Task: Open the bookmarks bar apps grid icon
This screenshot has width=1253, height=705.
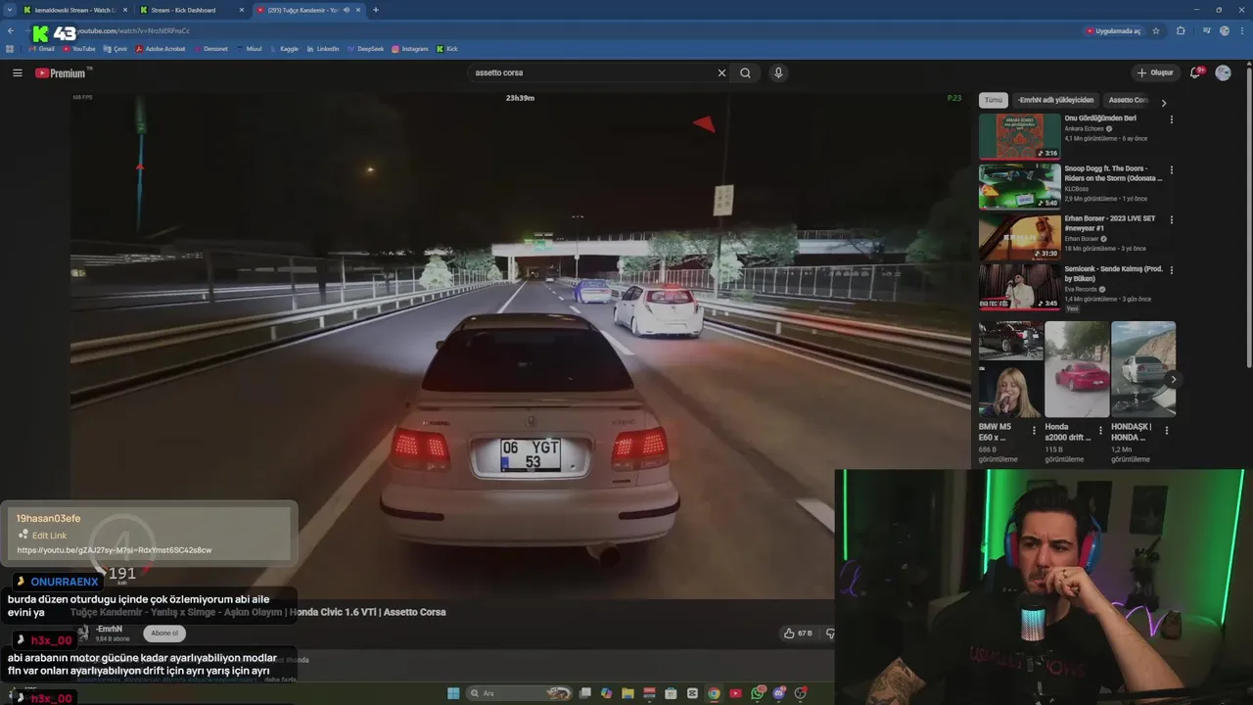Action: click(10, 48)
